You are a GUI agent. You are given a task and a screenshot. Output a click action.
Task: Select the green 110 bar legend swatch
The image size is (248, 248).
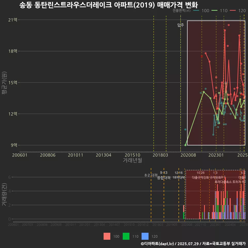coord(126,236)
